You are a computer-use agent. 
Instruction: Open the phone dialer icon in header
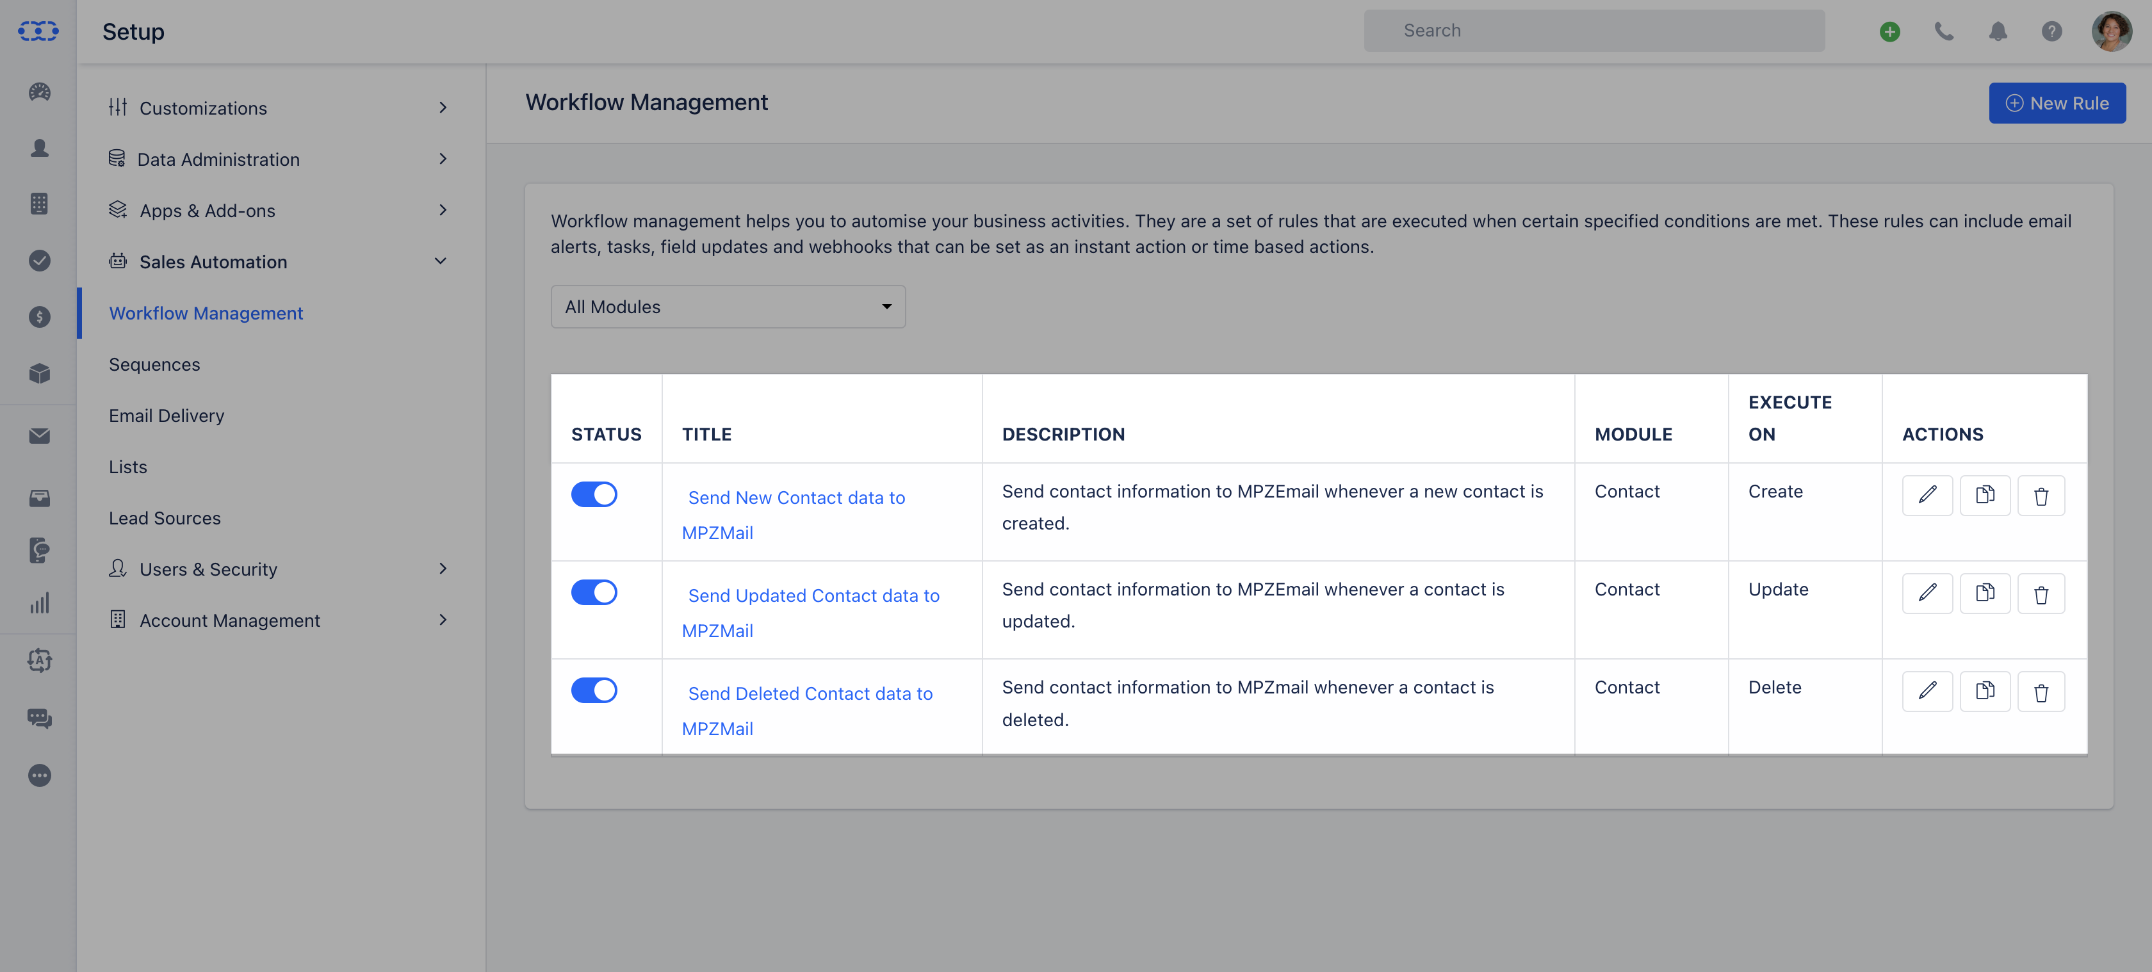click(1944, 32)
